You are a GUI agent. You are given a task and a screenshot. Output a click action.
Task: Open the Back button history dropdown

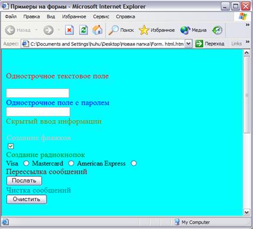[36, 30]
